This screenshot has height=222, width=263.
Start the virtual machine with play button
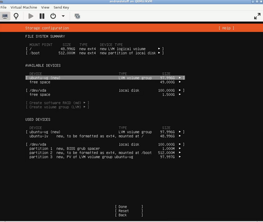tap(31, 16)
